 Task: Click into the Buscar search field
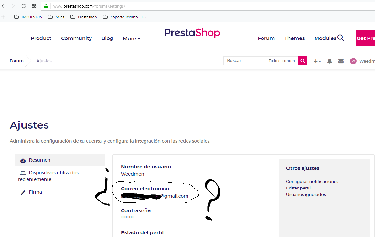(x=246, y=61)
